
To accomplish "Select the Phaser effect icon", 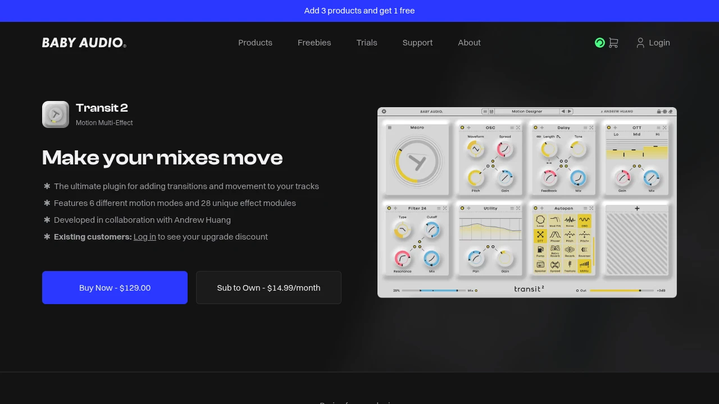I will click(555, 236).
